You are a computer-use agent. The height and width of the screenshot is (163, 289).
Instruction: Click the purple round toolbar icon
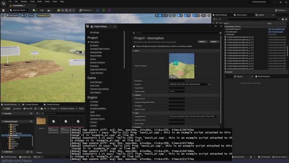109,10
